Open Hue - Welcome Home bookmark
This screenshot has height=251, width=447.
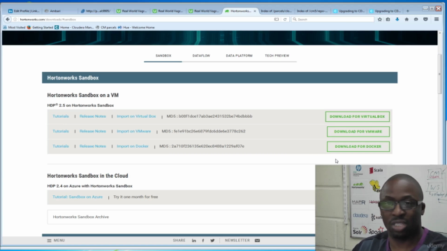(x=136, y=27)
